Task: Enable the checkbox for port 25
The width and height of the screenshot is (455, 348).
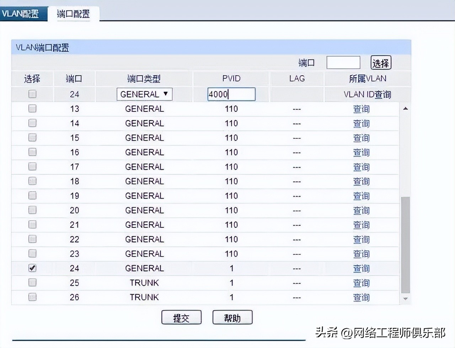Action: click(x=32, y=283)
